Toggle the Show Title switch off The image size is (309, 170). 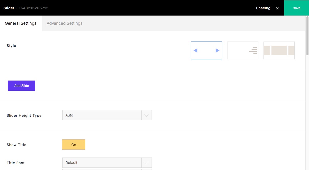74,145
